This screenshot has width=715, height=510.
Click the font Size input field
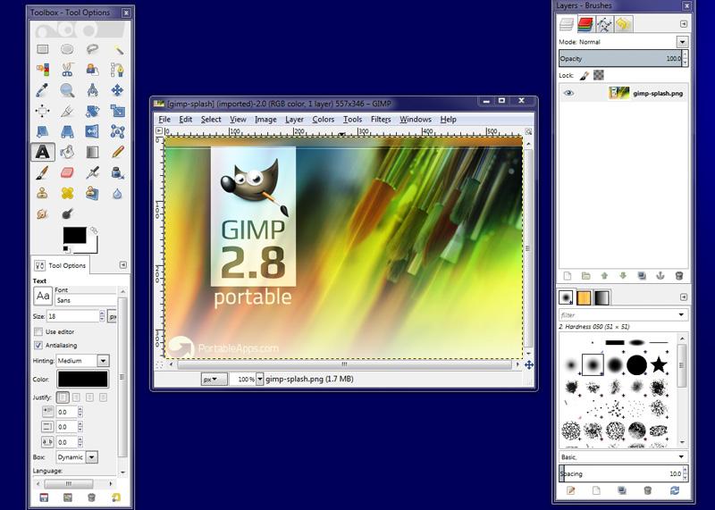pos(72,316)
